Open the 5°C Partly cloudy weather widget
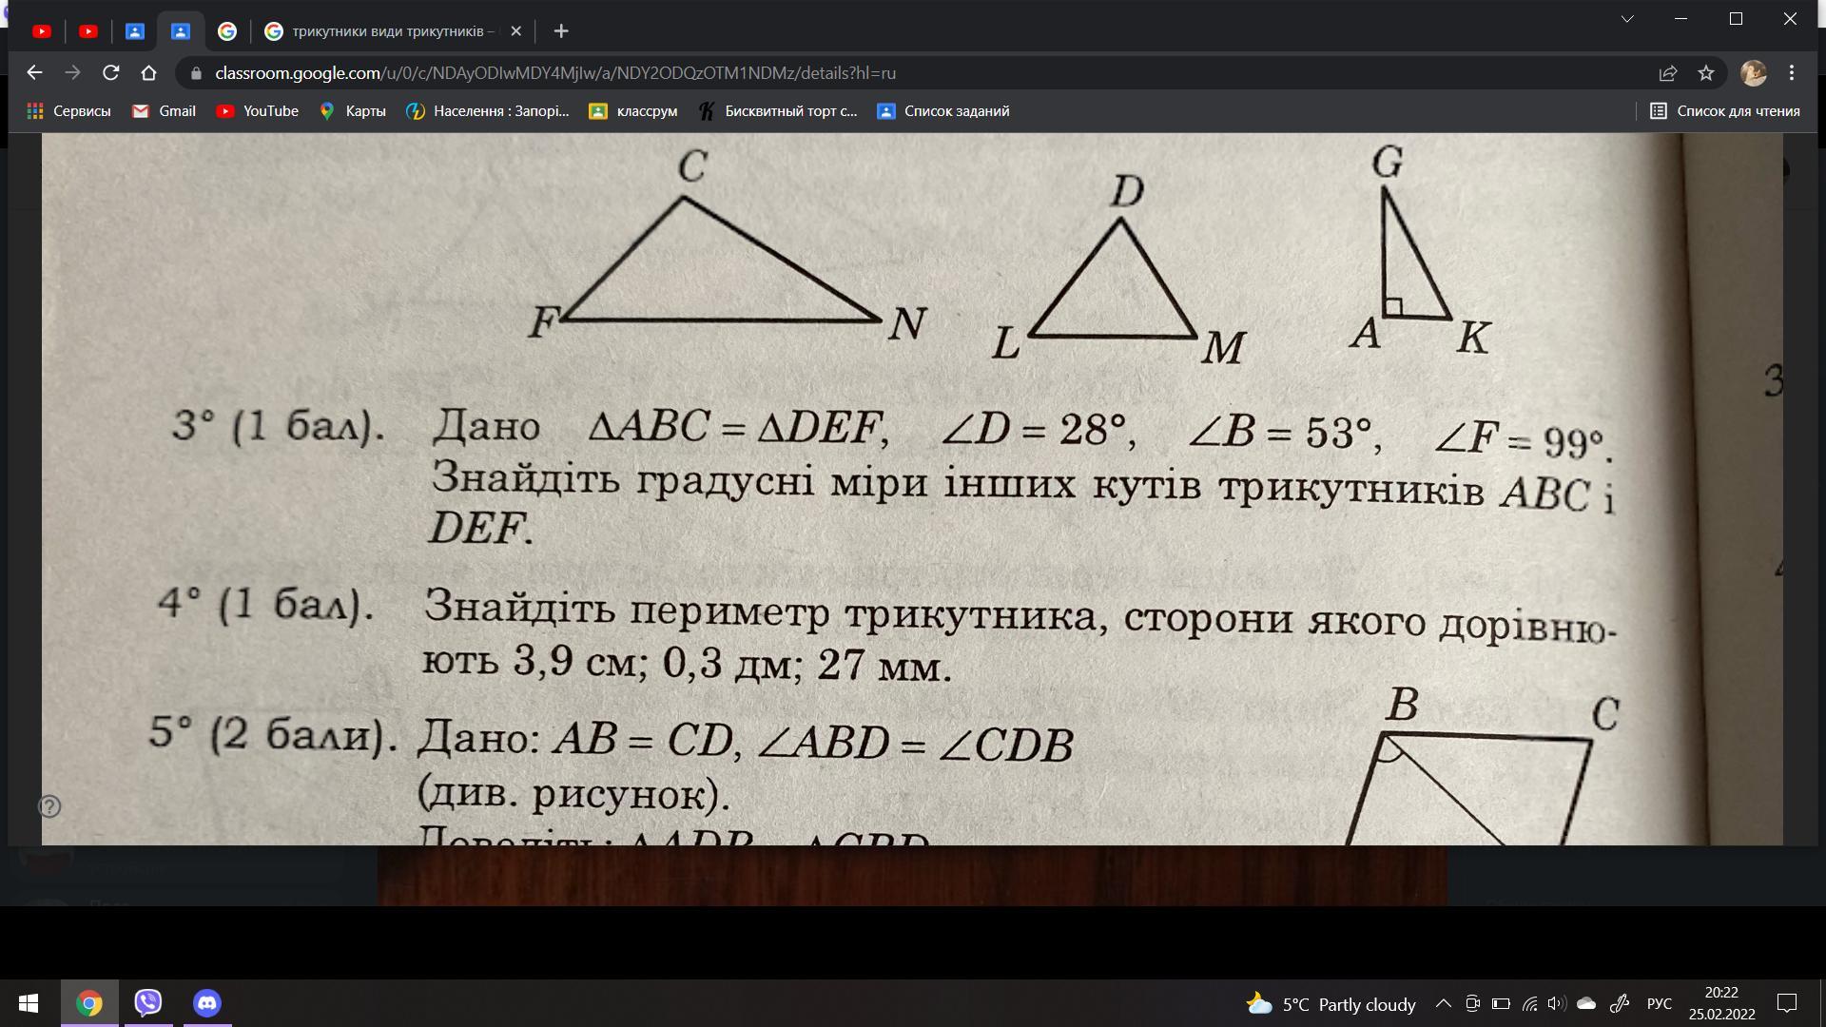The image size is (1826, 1027). click(x=1331, y=1004)
